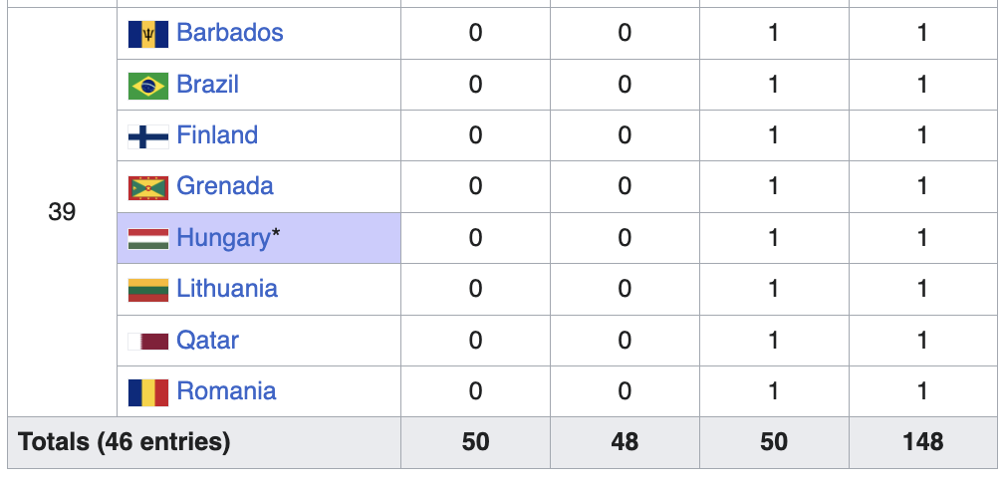Open the Grenada link
Screen dimensions: 1004x484
coord(225,186)
